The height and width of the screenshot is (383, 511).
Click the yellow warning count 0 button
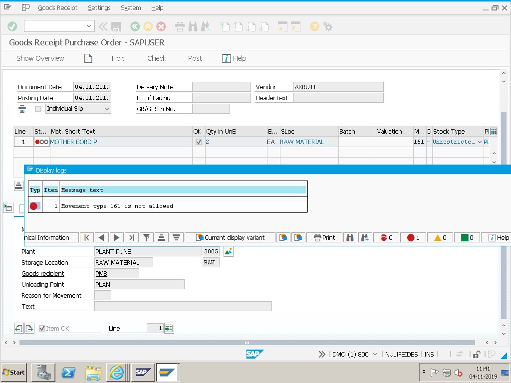[440, 237]
